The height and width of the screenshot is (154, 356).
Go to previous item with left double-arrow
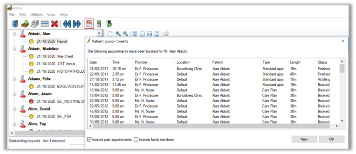[67, 24]
